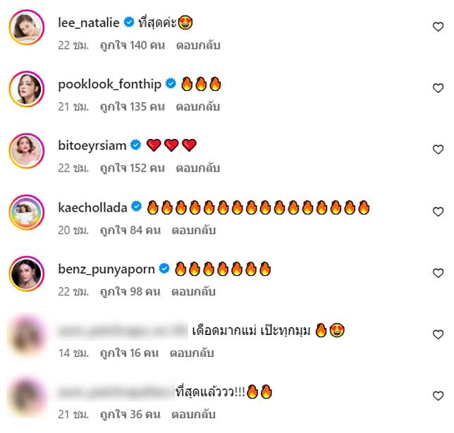This screenshot has height=433, width=454.
Task: View benz_punyaporn's profile avatar
Action: pyautogui.click(x=27, y=274)
